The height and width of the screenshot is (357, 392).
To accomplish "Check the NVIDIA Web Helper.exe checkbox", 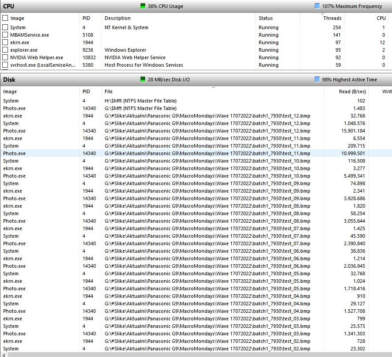I will tap(5, 57).
